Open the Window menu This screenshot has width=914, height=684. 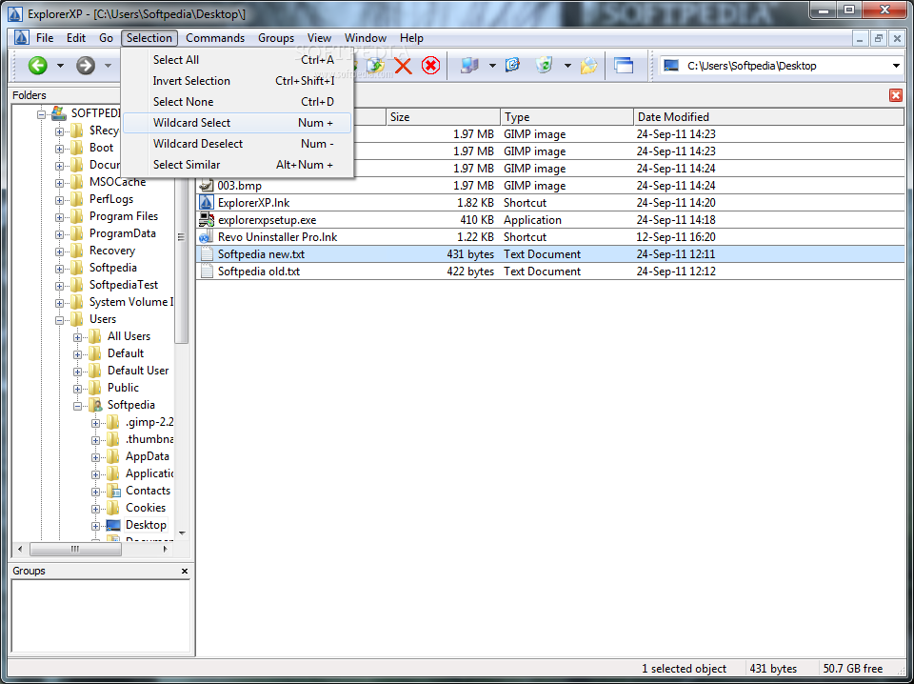(x=366, y=38)
